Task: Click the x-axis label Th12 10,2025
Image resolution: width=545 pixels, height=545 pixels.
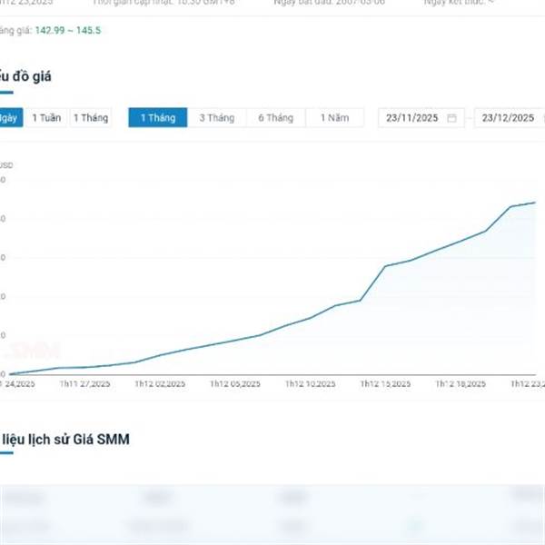Action: 311,383
